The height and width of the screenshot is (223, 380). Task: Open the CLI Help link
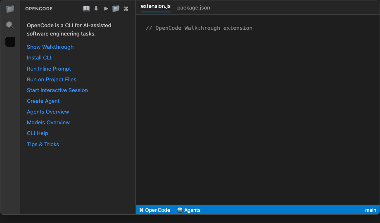click(38, 133)
